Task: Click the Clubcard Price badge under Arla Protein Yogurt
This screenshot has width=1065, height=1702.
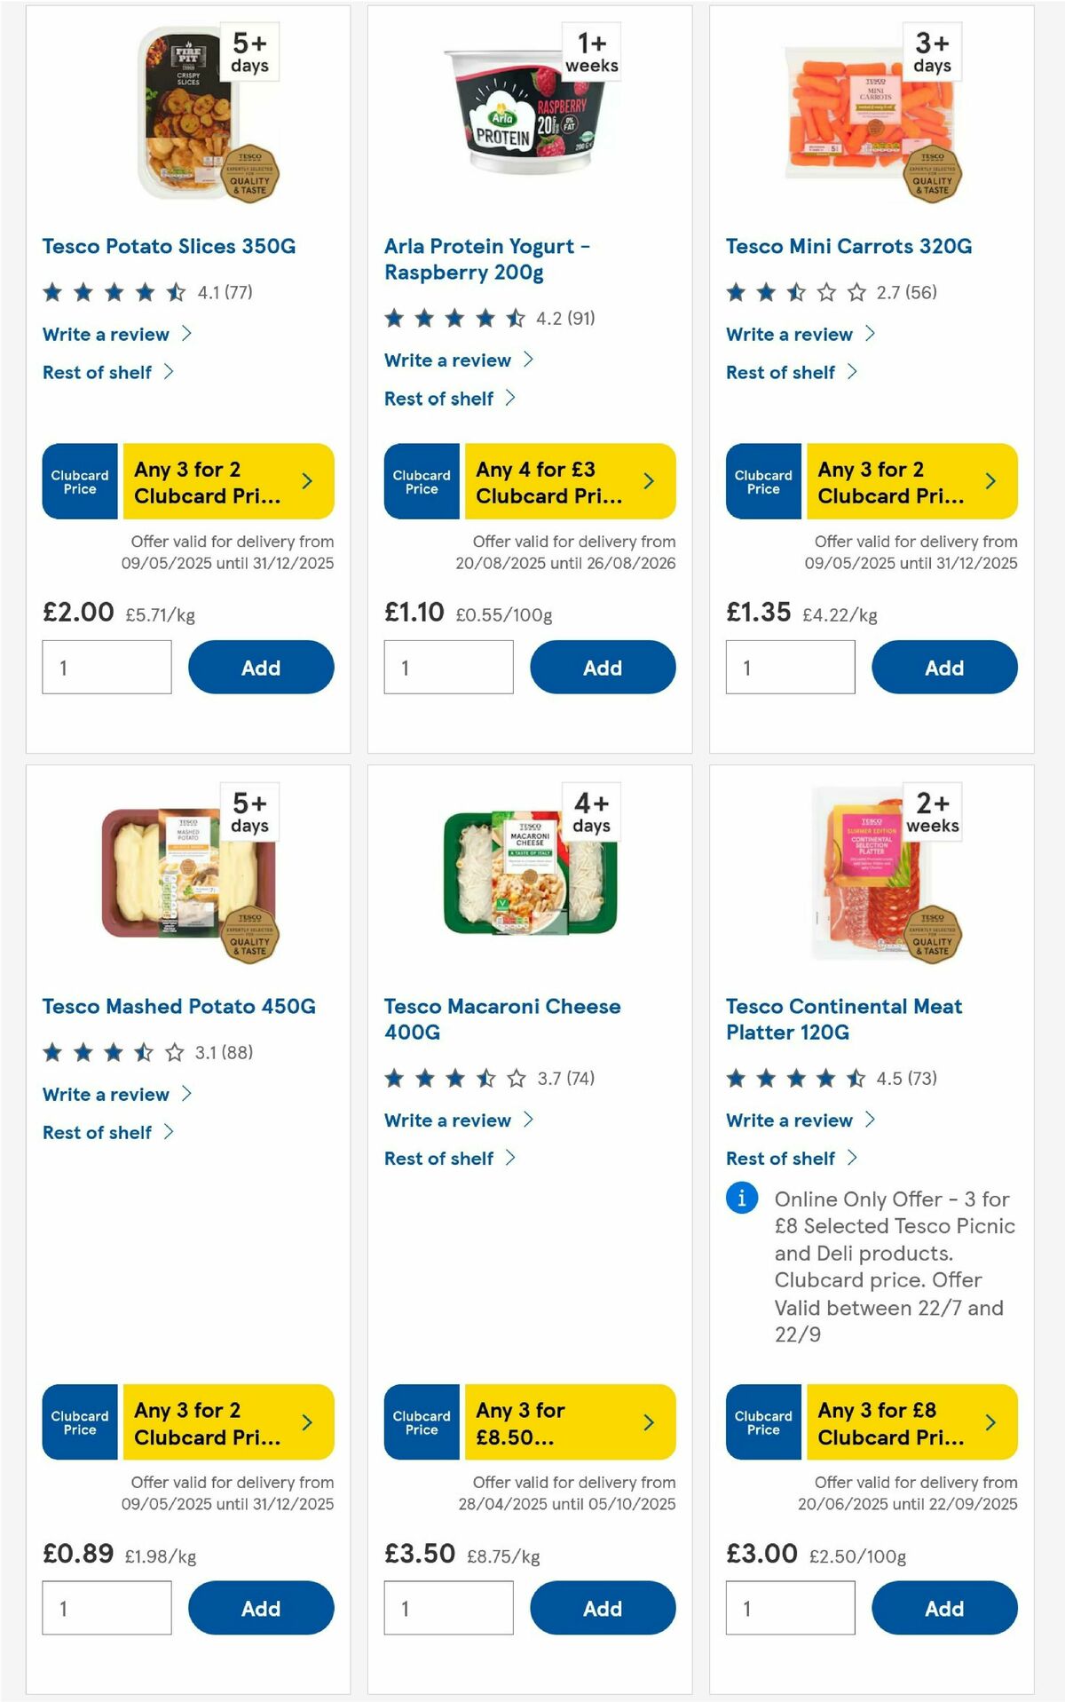Action: pos(421,480)
